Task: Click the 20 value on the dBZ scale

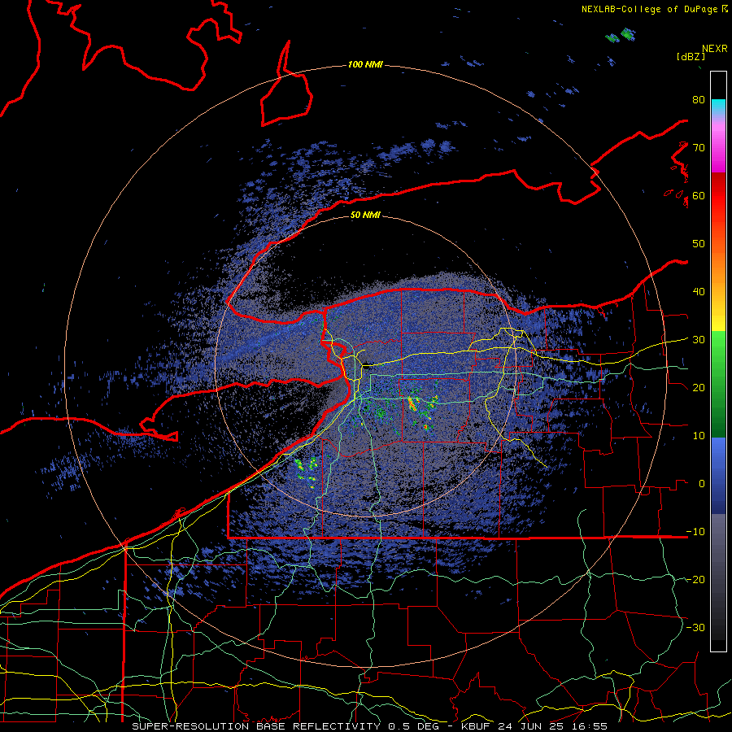Action: coord(699,387)
